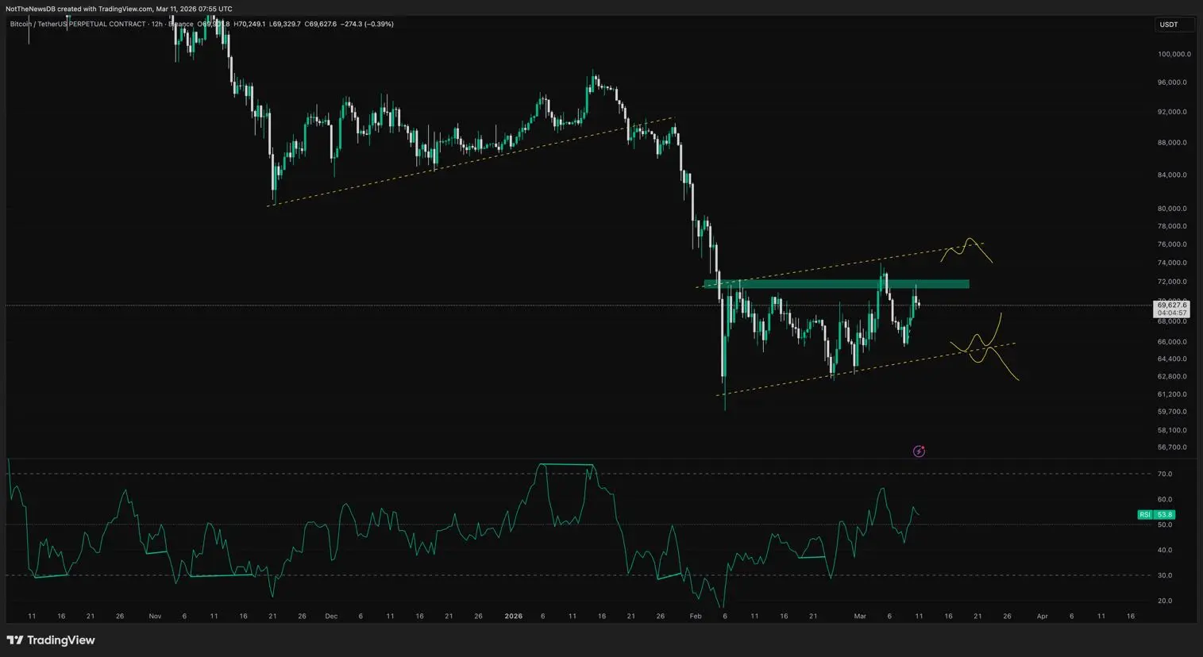Image resolution: width=1203 pixels, height=657 pixels.
Task: Click the RSI value 53.8 tag
Action: click(1165, 515)
